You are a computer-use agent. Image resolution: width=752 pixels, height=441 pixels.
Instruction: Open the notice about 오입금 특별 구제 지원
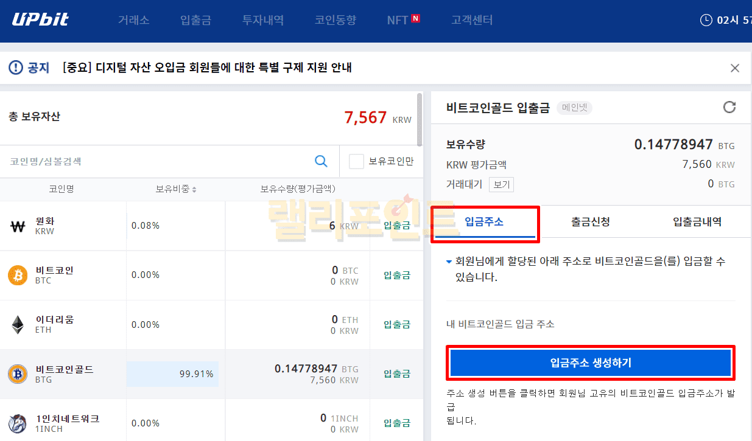(207, 68)
